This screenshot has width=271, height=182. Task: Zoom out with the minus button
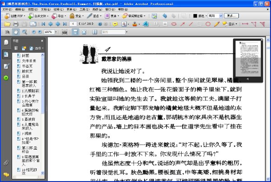[x=34, y=32]
